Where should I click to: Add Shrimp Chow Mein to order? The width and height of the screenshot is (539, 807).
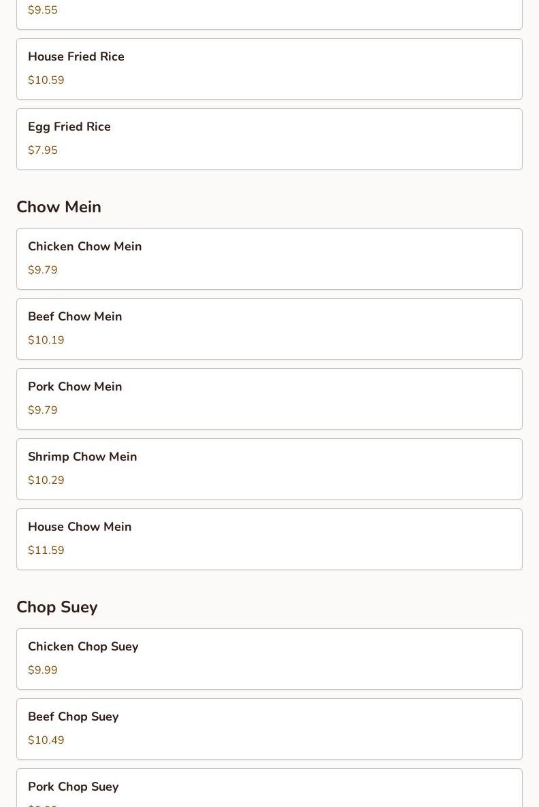(269, 469)
